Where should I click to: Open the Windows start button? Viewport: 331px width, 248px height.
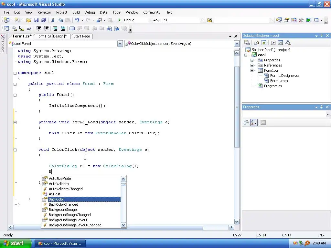(15, 243)
